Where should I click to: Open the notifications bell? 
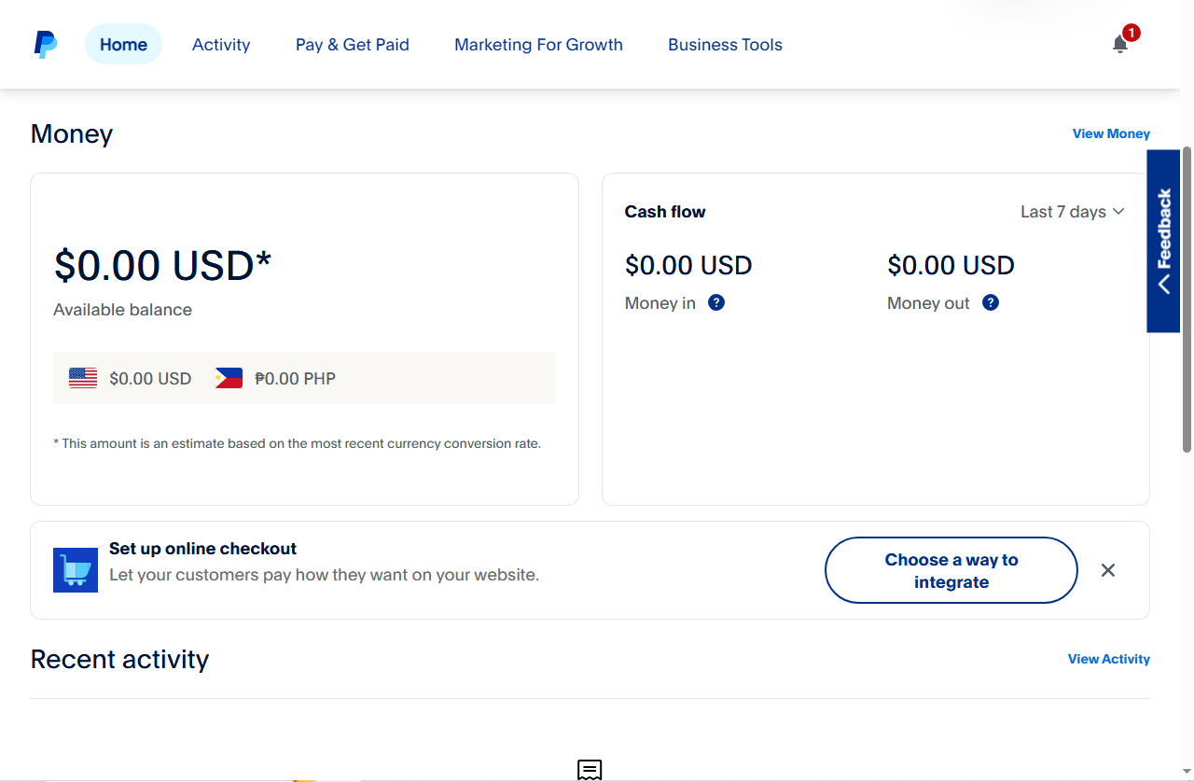[x=1120, y=44]
